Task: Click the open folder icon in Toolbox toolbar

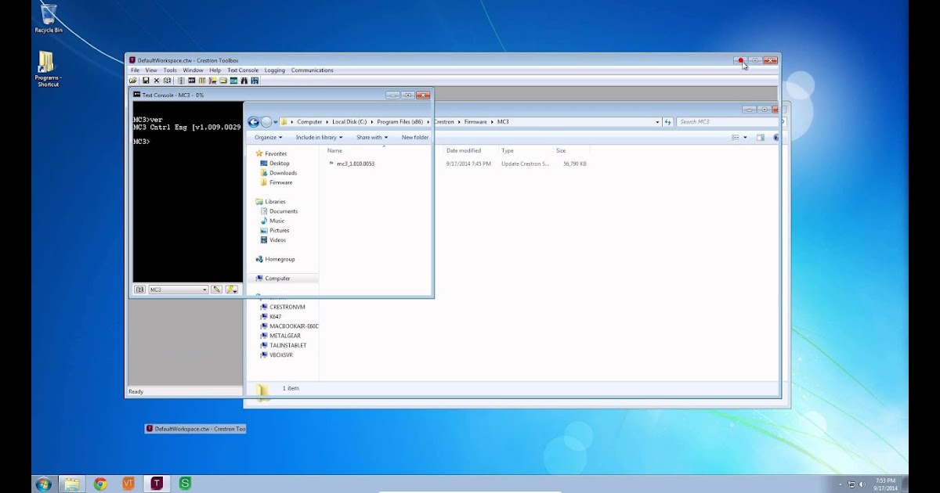Action: pyautogui.click(x=134, y=81)
